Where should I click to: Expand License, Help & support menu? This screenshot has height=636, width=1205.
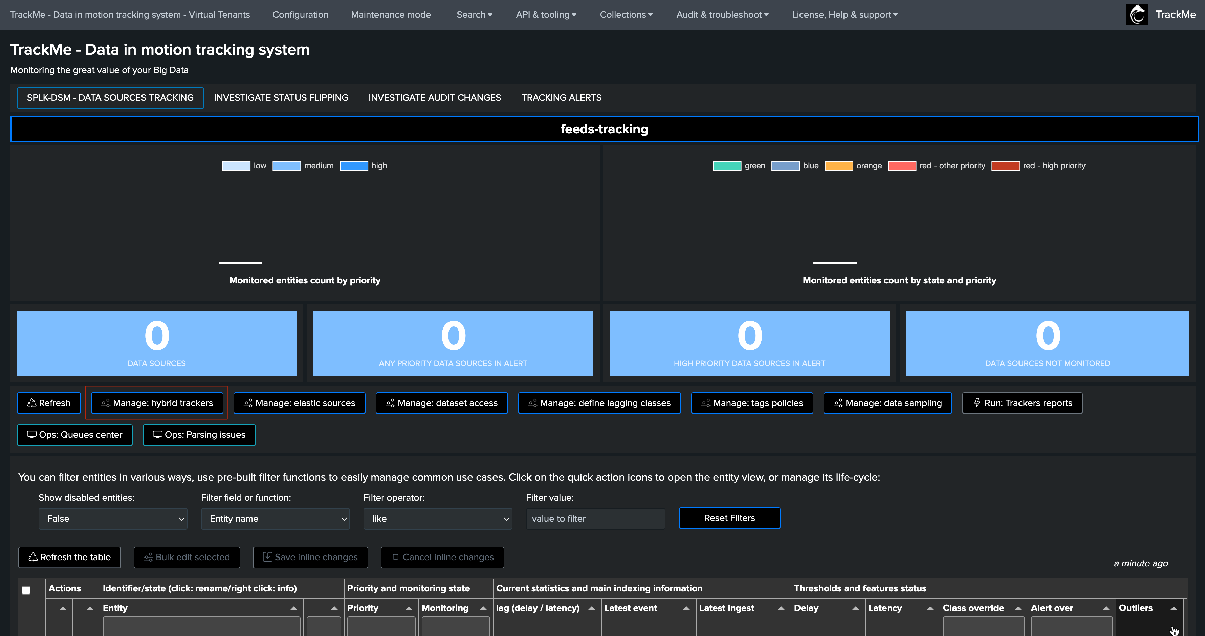pos(845,15)
